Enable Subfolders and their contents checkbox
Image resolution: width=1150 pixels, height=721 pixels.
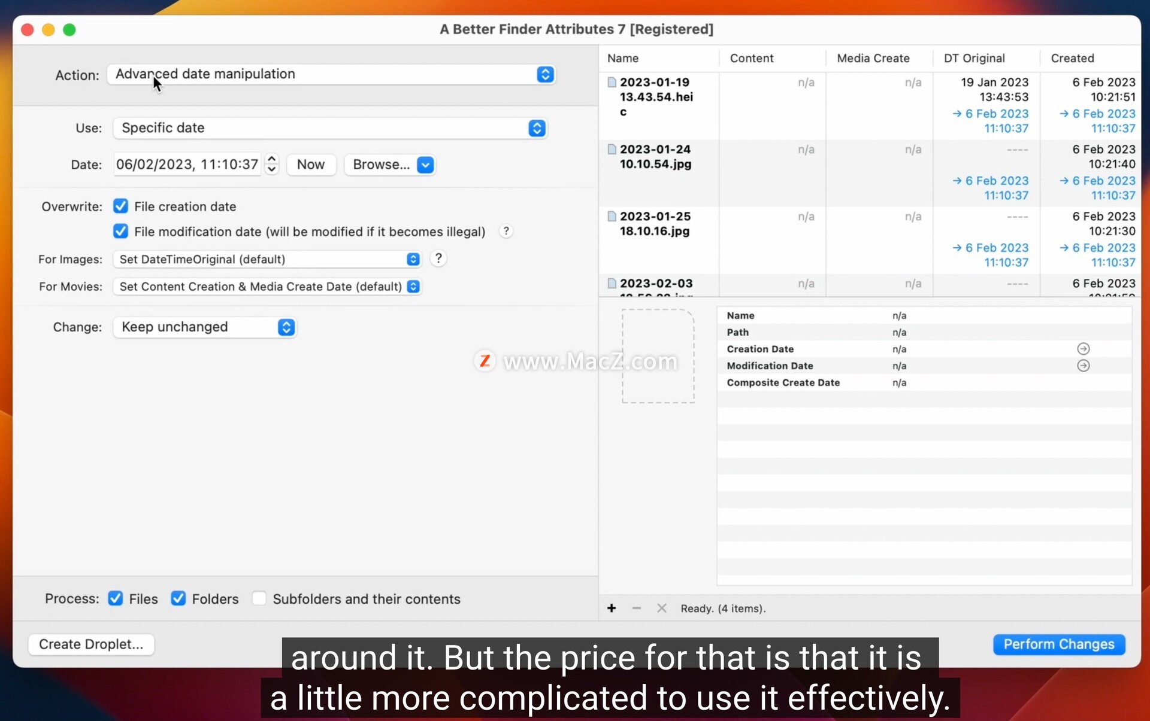coord(259,599)
